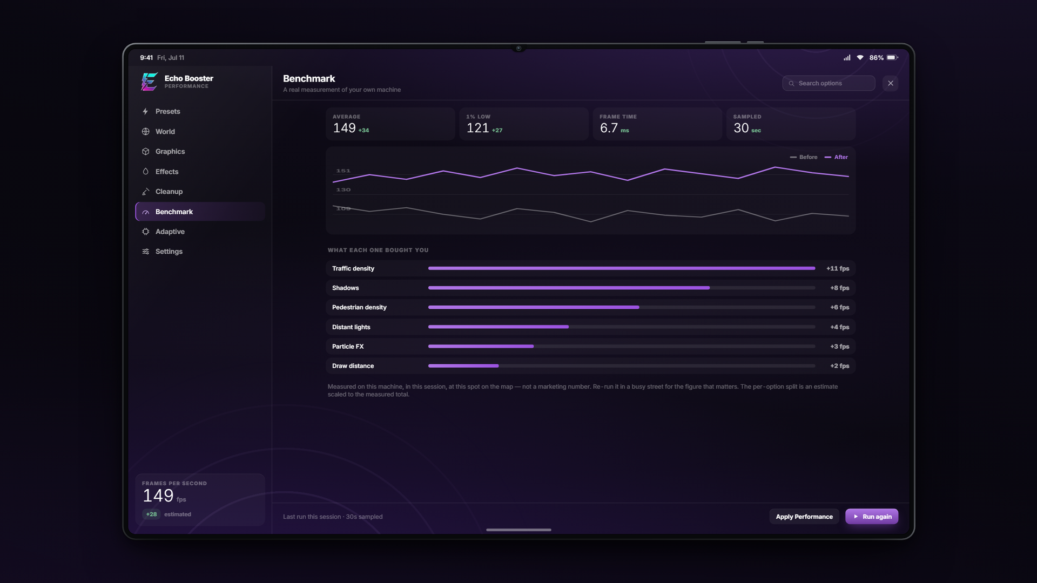Click the +6 fps value
1037x583 pixels.
click(840, 307)
